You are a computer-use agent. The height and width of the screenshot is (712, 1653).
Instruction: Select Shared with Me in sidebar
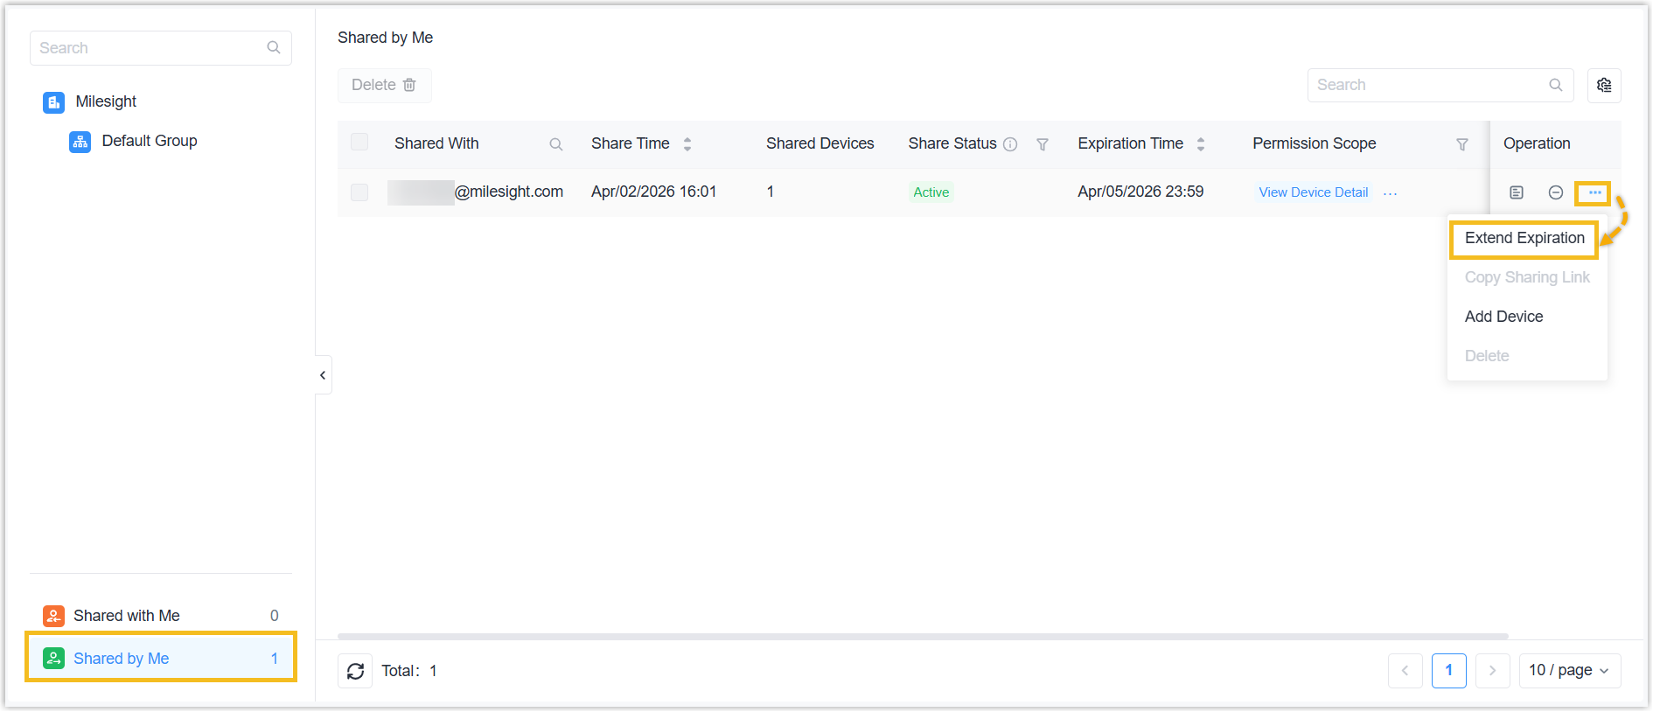click(127, 616)
